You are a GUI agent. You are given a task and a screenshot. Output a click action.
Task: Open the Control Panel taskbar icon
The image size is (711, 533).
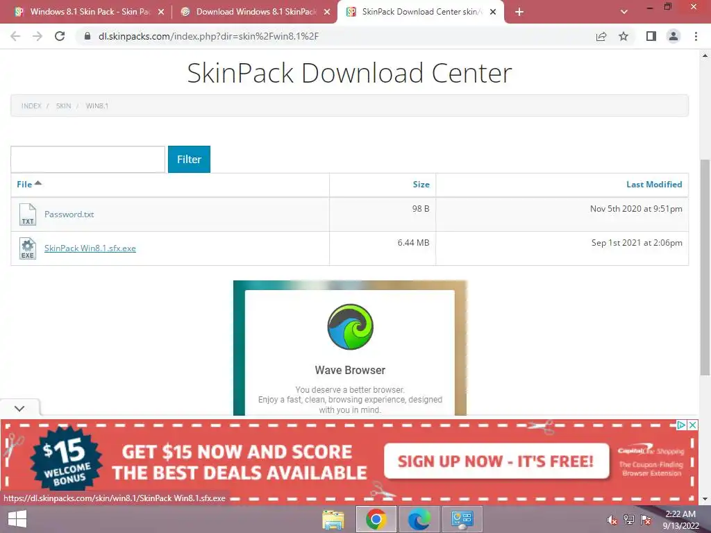click(462, 519)
